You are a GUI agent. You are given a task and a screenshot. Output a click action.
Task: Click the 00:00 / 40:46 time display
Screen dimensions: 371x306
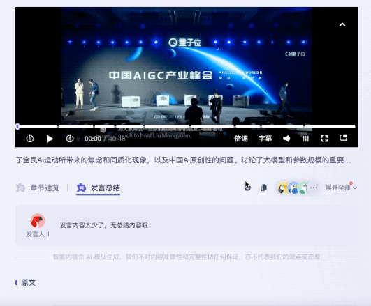tap(105, 139)
